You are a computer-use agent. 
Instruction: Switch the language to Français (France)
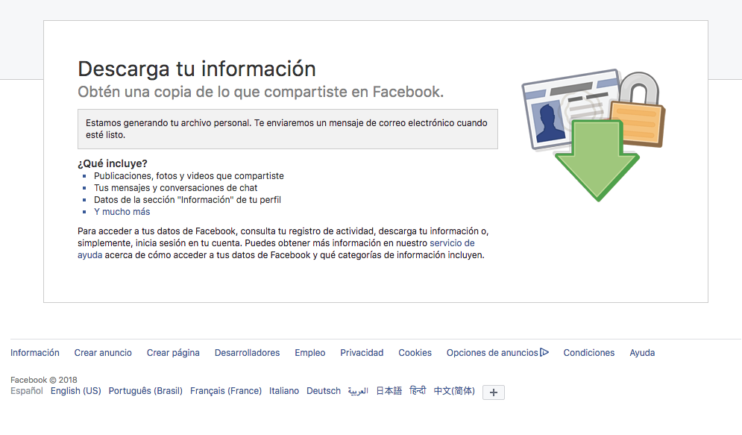(225, 390)
